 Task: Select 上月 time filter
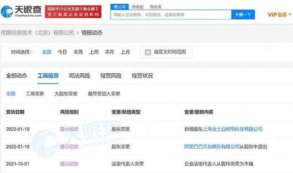(125, 52)
